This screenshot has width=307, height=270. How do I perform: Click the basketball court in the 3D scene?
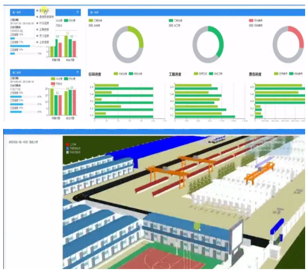161,259
